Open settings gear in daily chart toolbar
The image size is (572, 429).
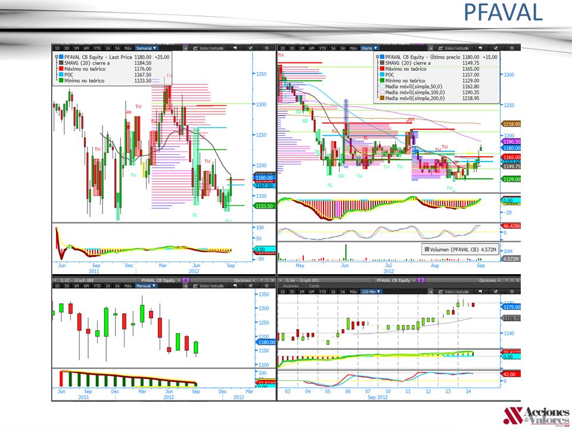tap(512, 48)
